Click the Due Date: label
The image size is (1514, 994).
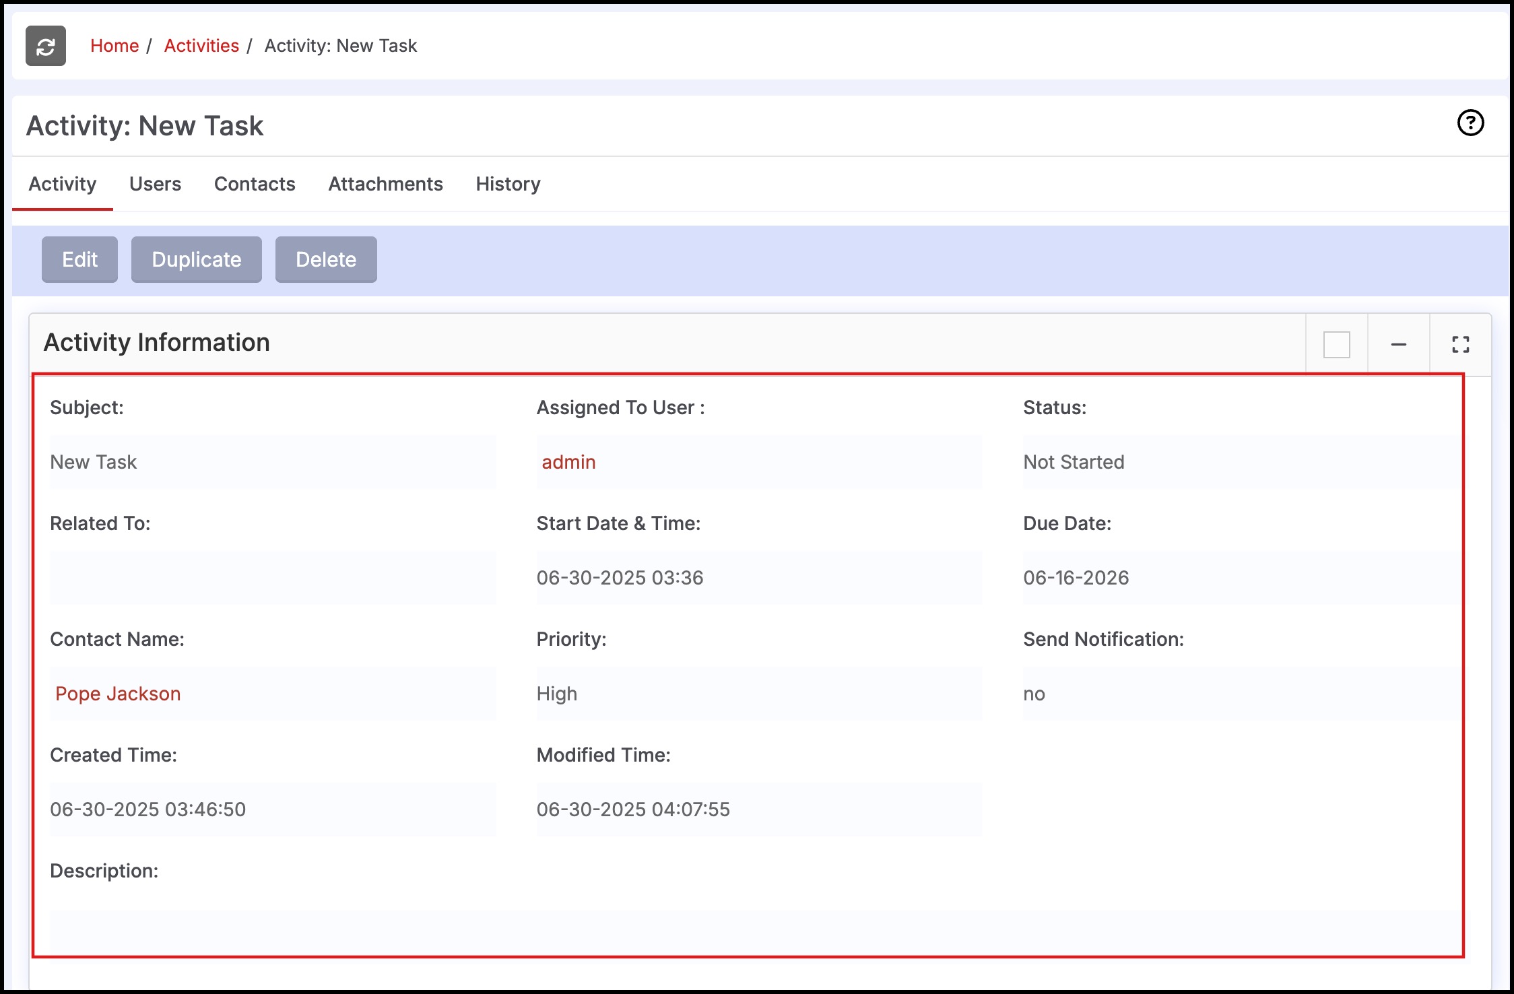1067,523
